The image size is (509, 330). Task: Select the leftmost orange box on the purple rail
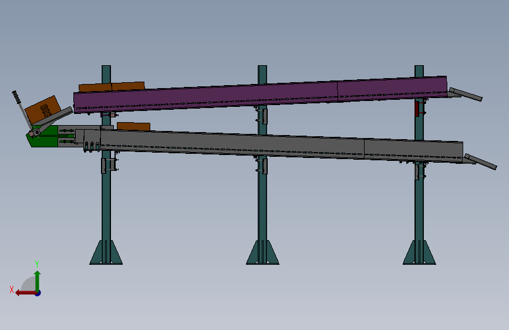tap(95, 87)
